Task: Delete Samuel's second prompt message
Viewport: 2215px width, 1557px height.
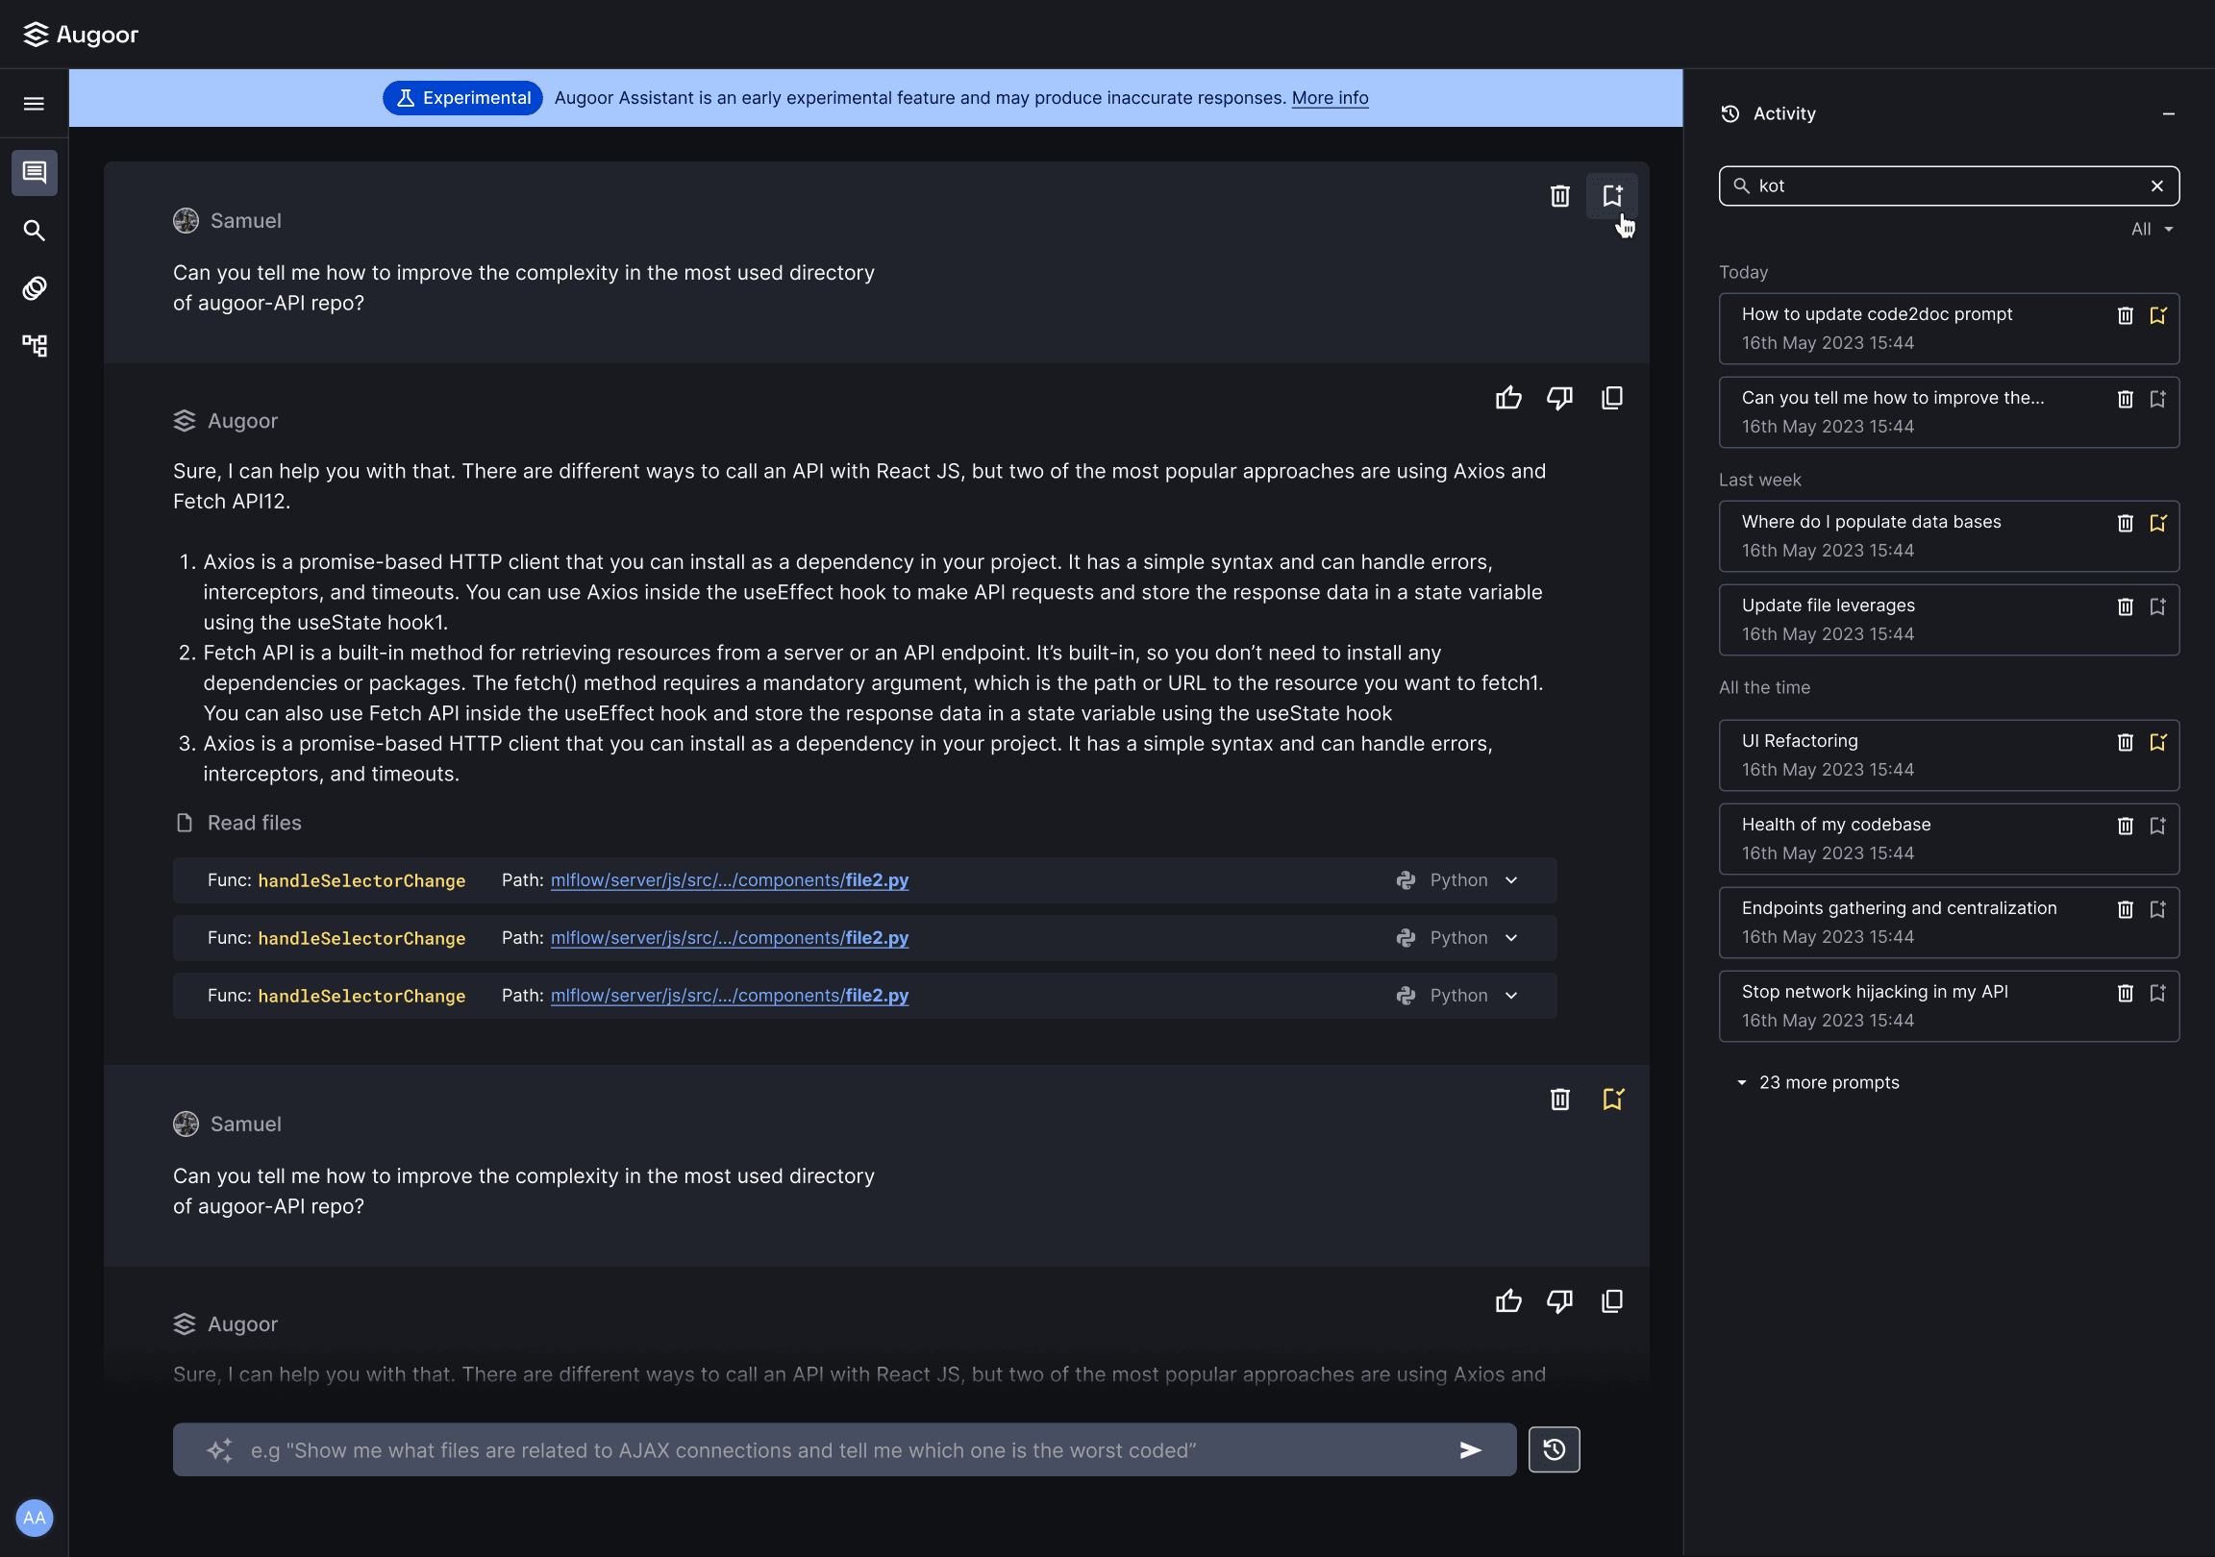Action: click(x=1560, y=1099)
